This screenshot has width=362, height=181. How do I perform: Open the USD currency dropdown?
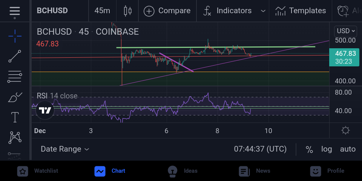pyautogui.click(x=346, y=31)
